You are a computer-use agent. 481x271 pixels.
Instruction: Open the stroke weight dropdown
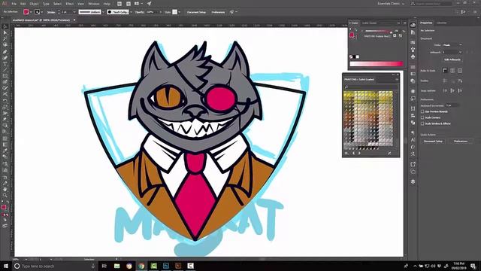coord(74,12)
